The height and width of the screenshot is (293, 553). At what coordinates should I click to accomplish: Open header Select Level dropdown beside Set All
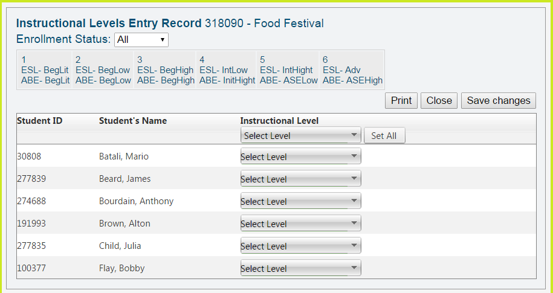pyautogui.click(x=300, y=135)
